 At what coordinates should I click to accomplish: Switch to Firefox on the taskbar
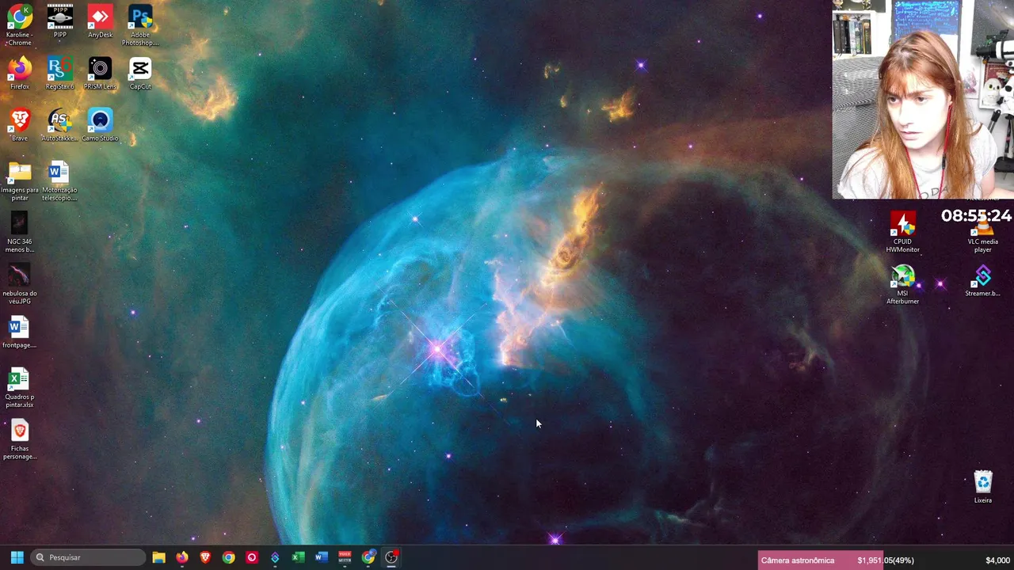point(181,557)
